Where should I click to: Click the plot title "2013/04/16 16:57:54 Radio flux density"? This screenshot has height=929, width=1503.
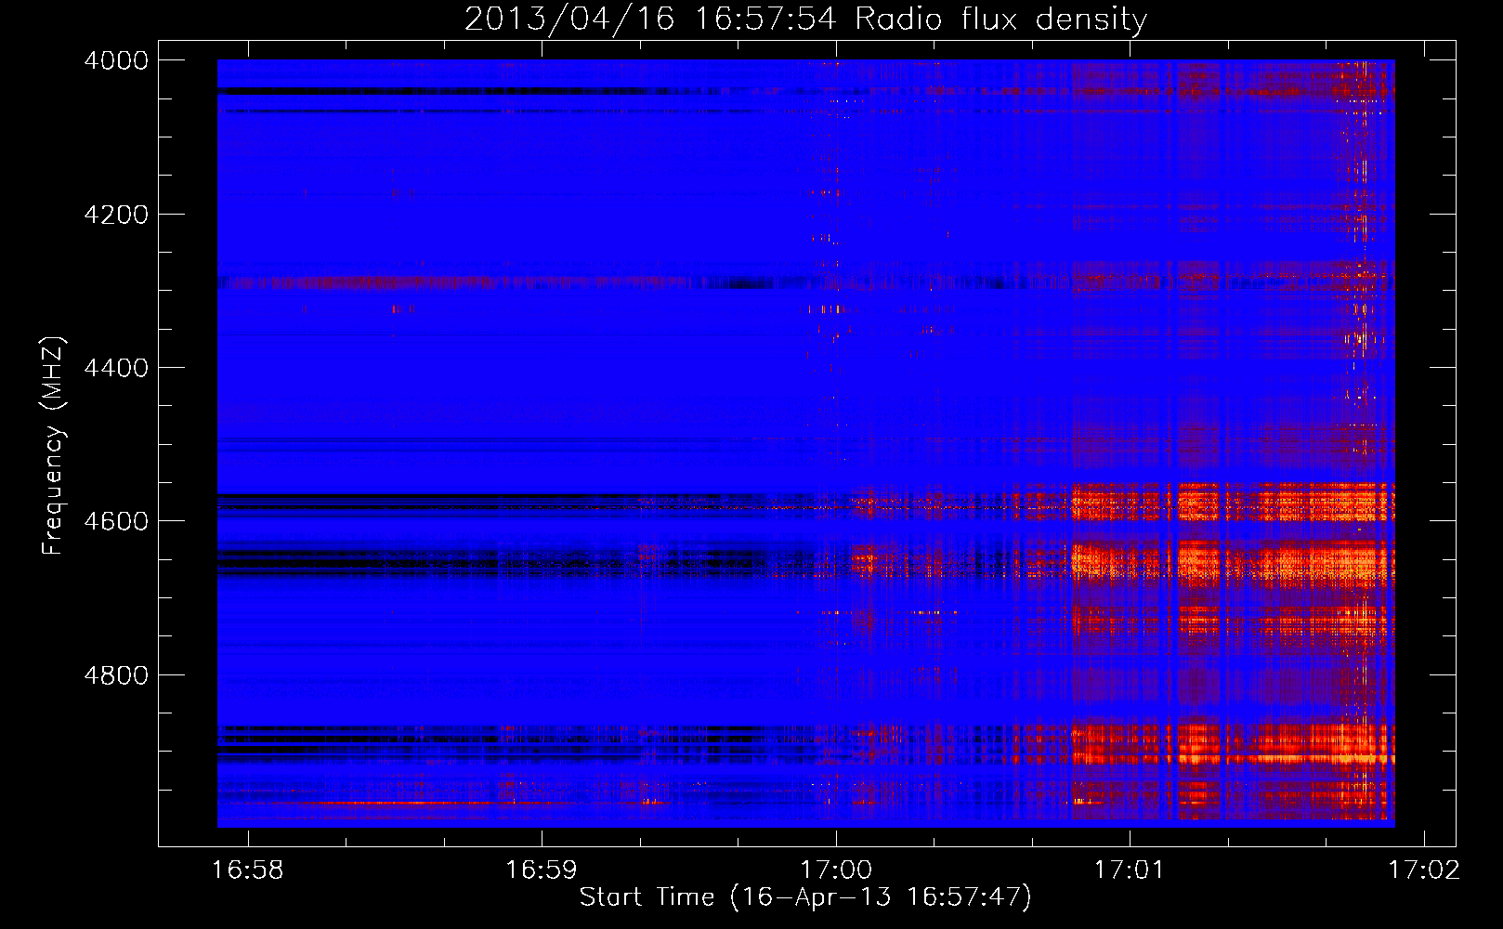coord(805,20)
